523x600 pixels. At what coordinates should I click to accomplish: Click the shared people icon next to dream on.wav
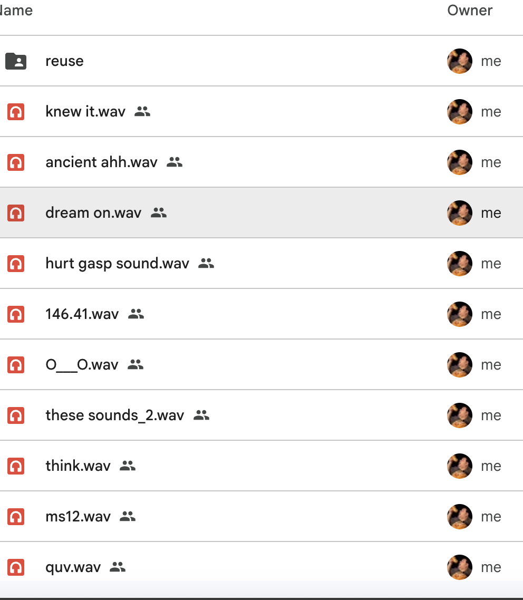(159, 213)
